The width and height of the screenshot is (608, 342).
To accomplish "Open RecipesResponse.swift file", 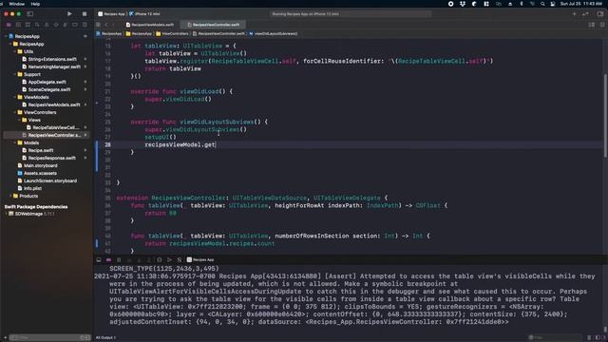I will point(48,158).
